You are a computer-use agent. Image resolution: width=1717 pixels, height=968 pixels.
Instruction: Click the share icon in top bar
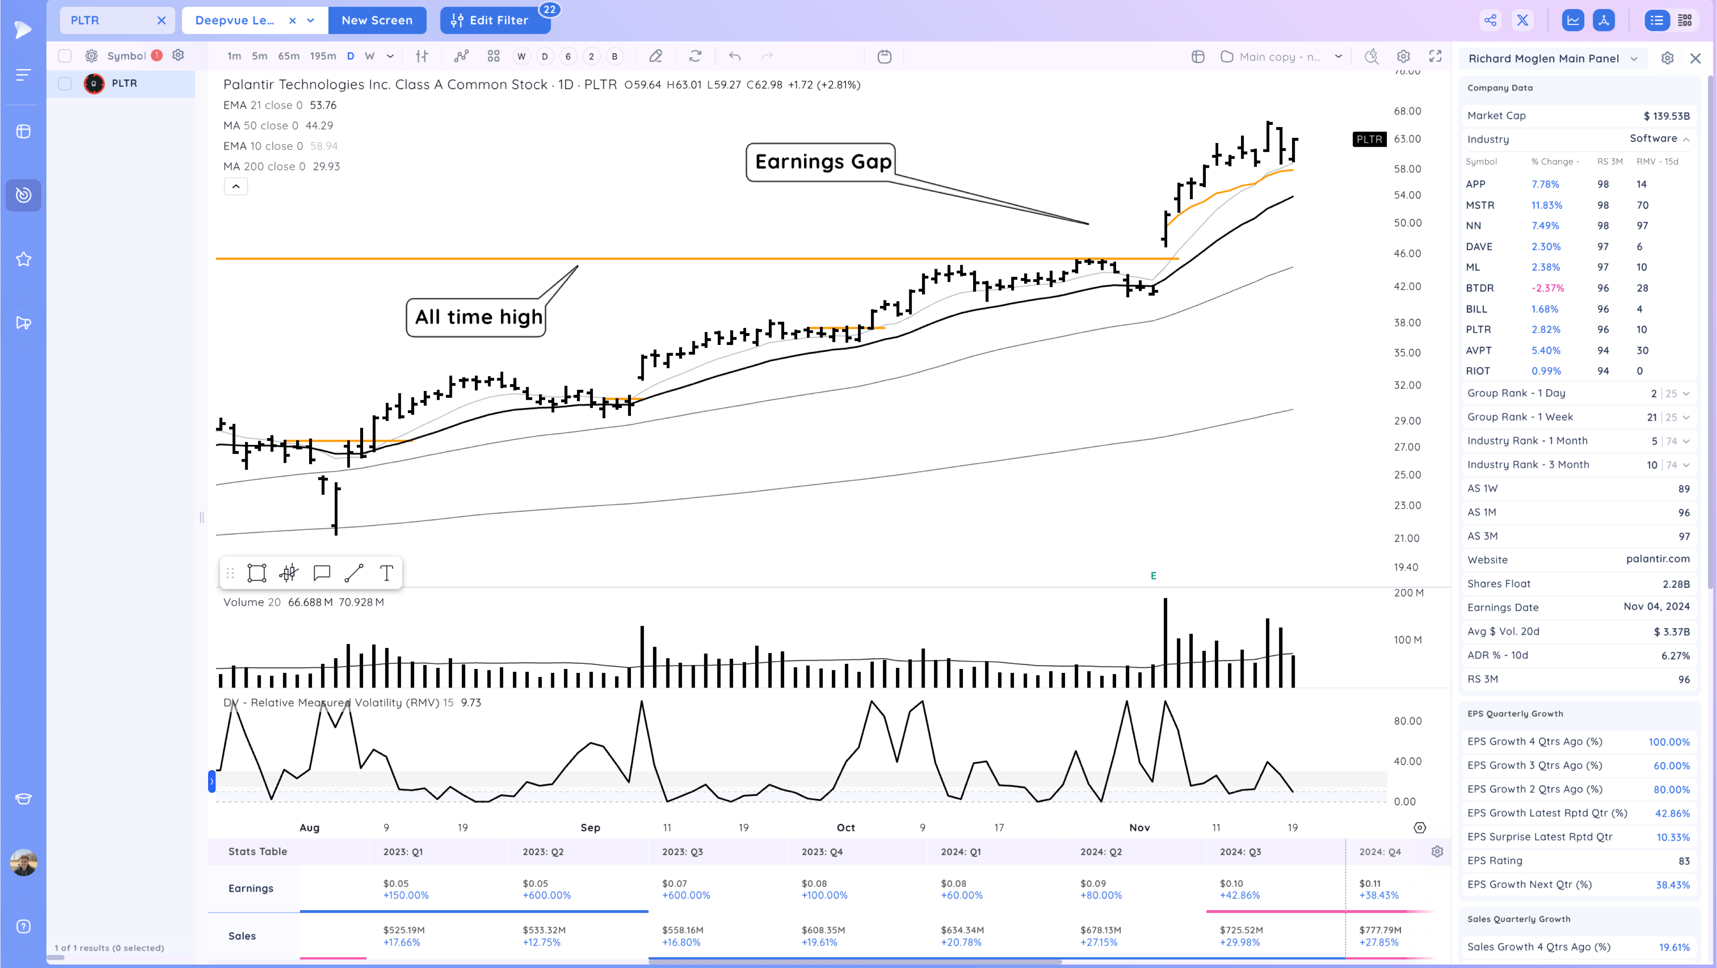click(x=1490, y=20)
